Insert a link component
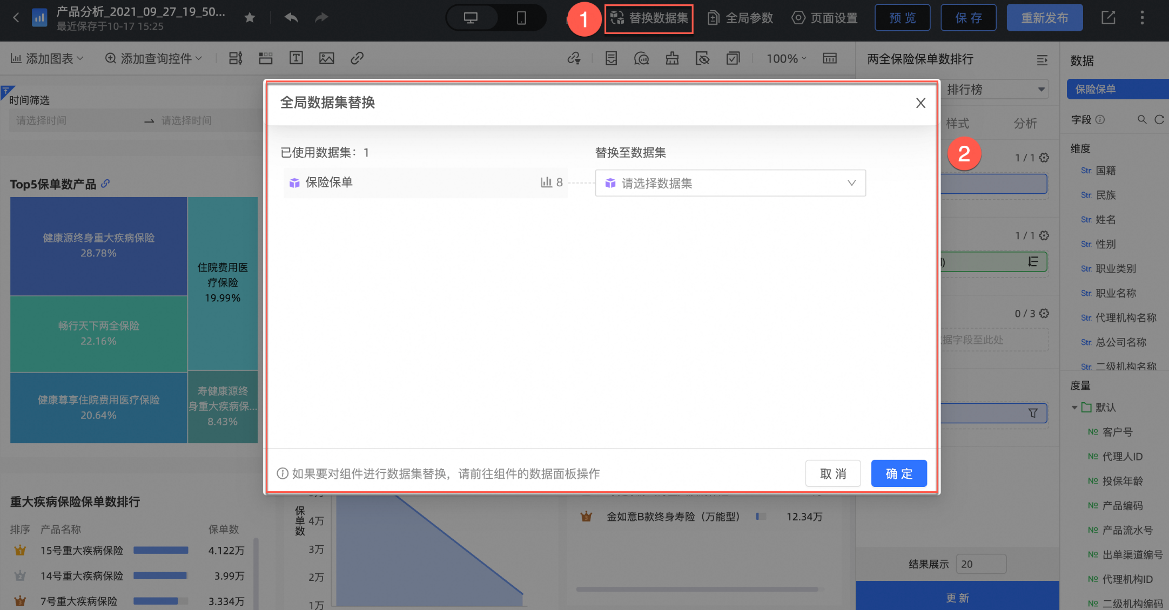Image resolution: width=1169 pixels, height=610 pixels. 357,58
